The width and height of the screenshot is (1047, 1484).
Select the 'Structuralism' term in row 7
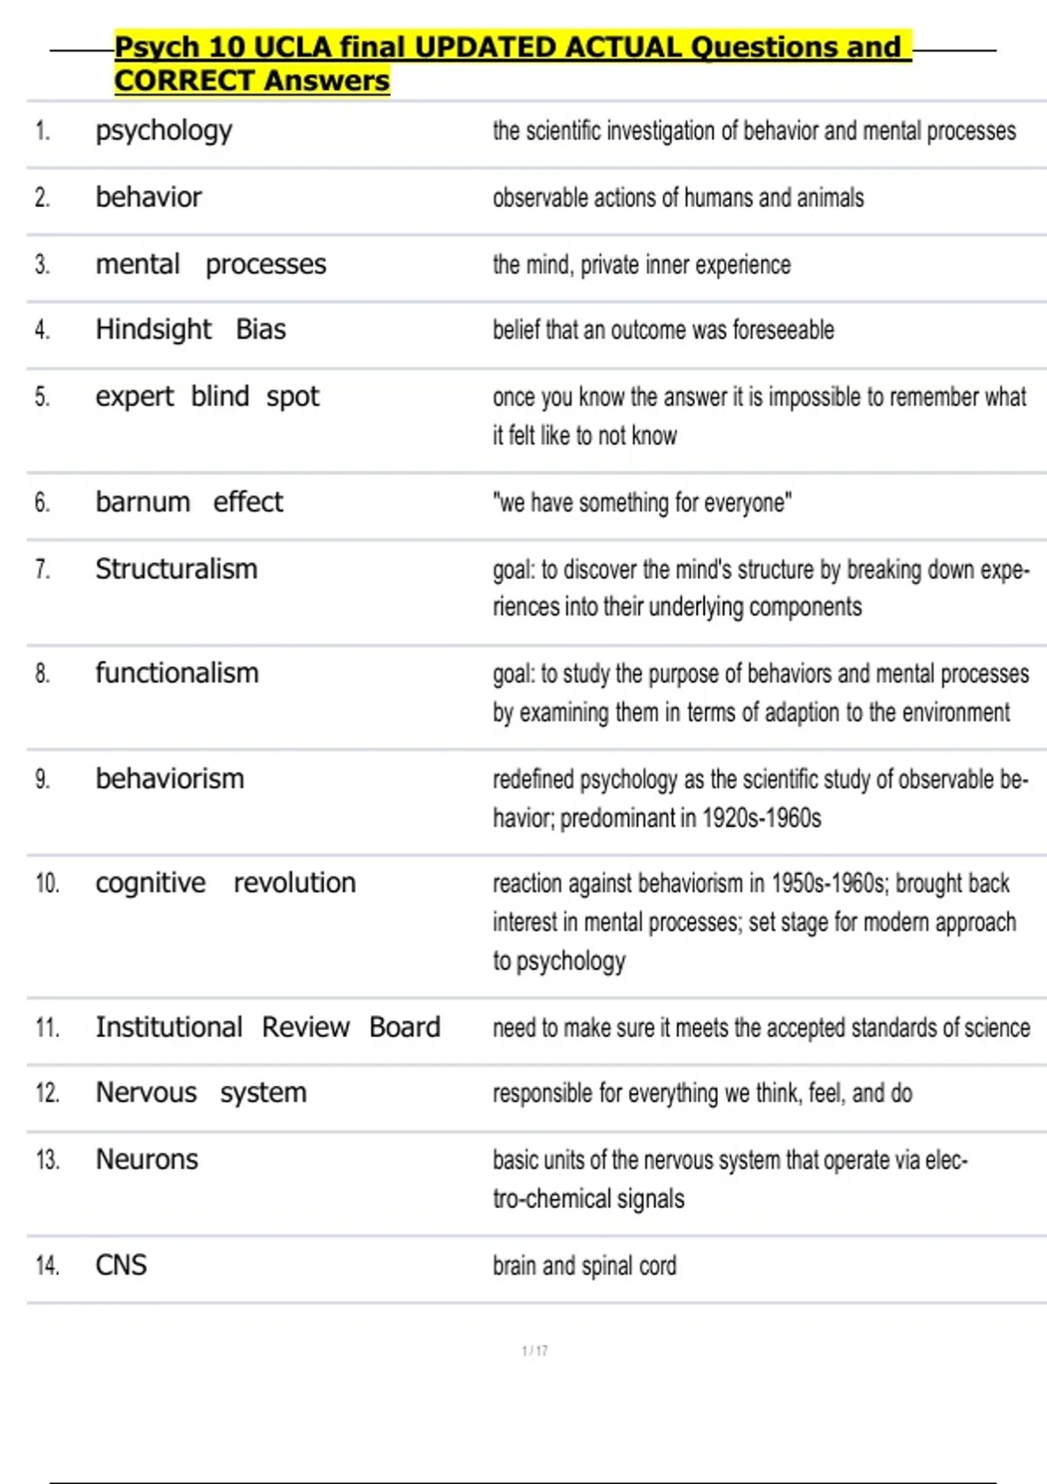(176, 569)
